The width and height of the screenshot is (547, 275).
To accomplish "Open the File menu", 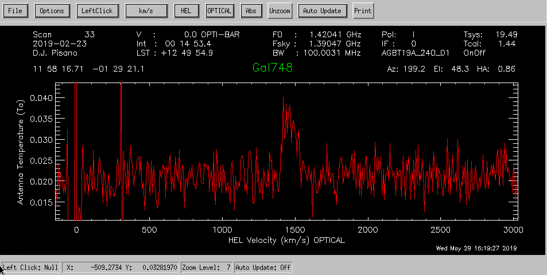I will tap(15, 11).
